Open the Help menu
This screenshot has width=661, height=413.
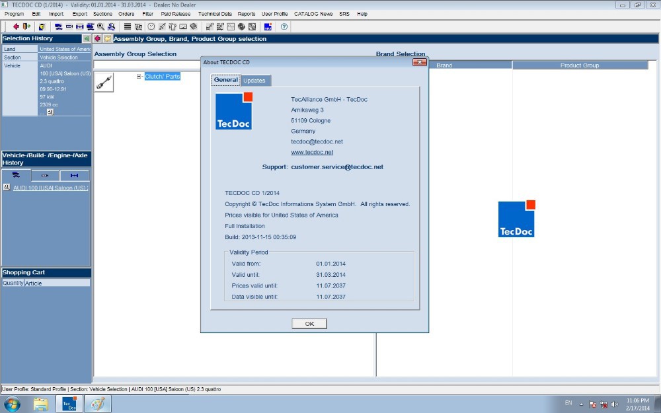click(362, 14)
